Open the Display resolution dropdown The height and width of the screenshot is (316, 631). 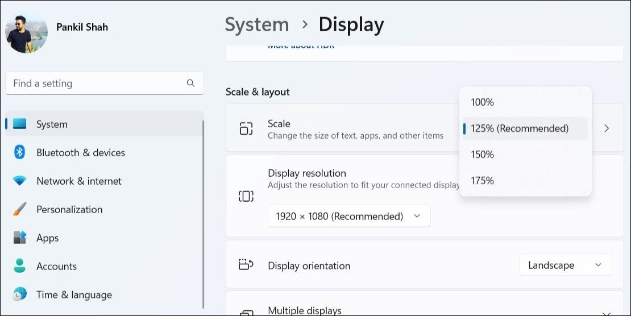click(x=348, y=216)
